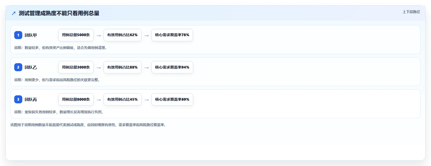Select number badge 1 for 团队甲
This screenshot has height=166, width=431.
(18, 35)
